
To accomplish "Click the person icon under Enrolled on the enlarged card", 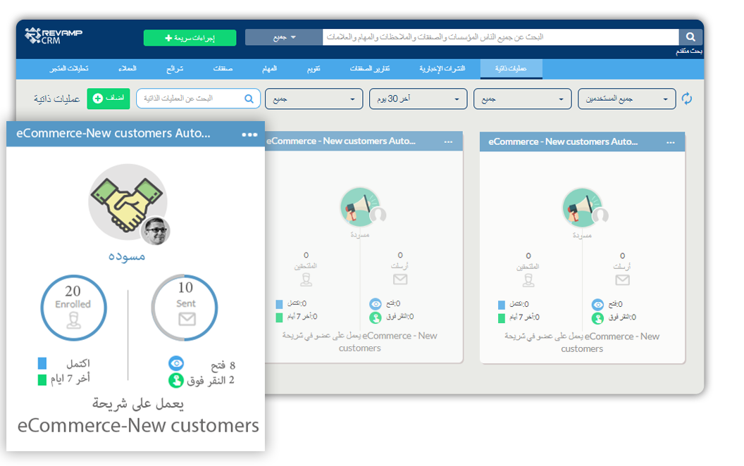I will 73,320.
